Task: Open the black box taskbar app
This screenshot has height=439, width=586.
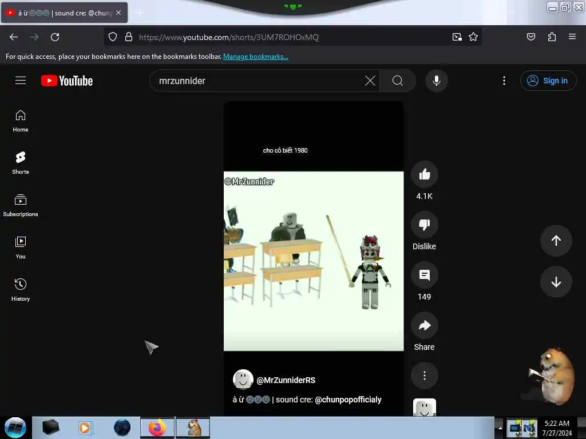Action: (x=50, y=428)
